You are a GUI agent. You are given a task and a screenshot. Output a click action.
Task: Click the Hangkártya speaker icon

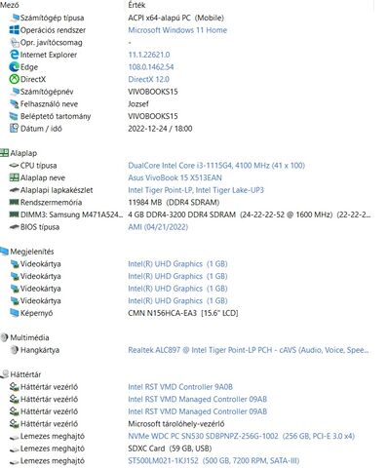(15, 350)
